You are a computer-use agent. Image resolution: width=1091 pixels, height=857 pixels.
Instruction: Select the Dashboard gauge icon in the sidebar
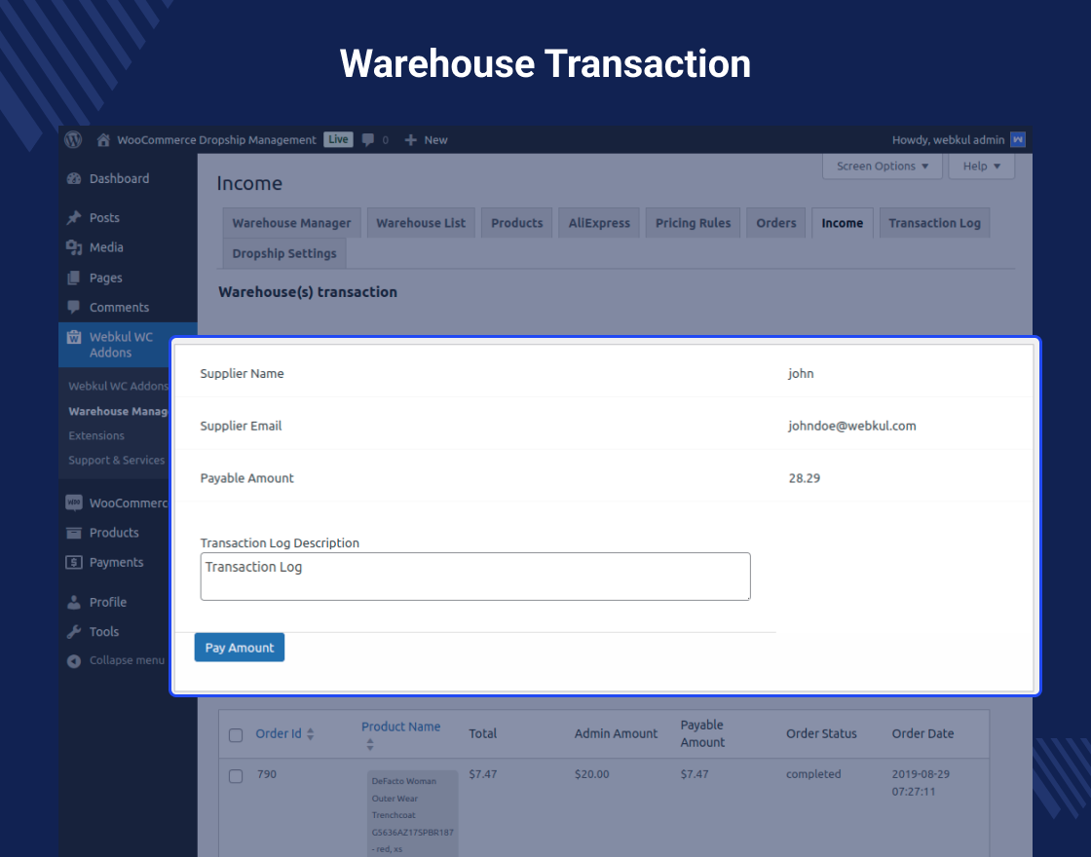click(74, 178)
